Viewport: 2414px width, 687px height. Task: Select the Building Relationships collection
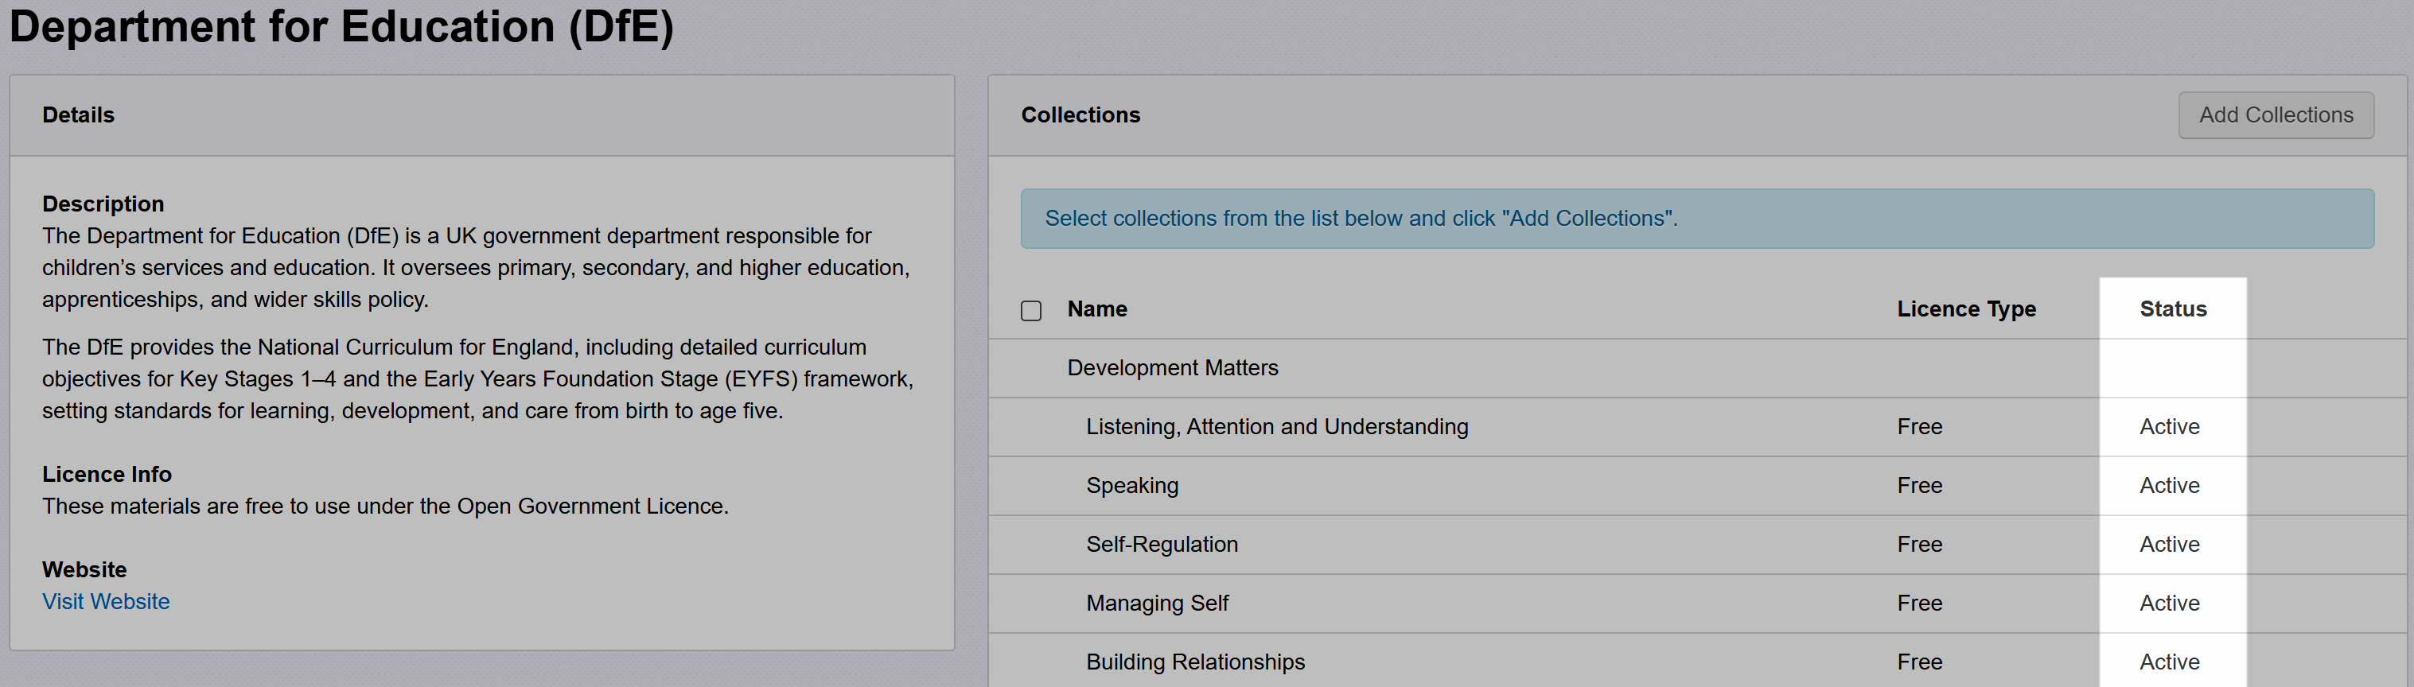pyautogui.click(x=1195, y=662)
